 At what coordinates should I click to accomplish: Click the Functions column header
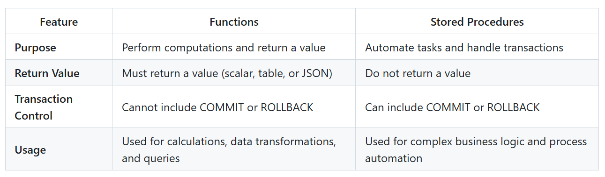234,22
